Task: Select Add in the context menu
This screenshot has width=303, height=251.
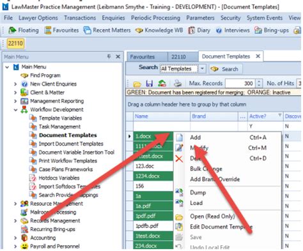Action: [x=228, y=137]
